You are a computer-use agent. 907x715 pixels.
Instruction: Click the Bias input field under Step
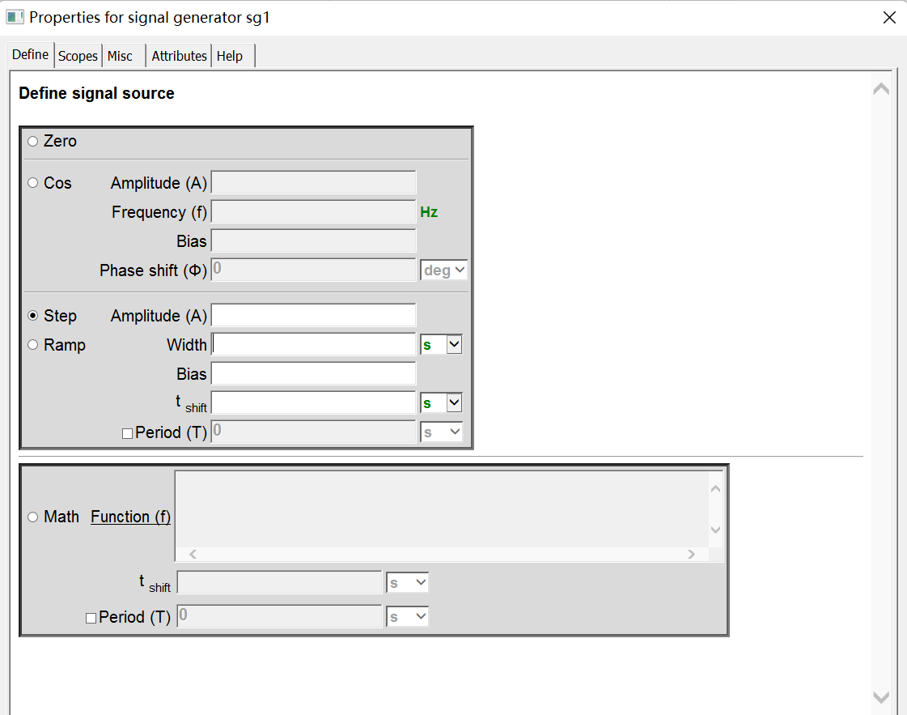pos(313,374)
